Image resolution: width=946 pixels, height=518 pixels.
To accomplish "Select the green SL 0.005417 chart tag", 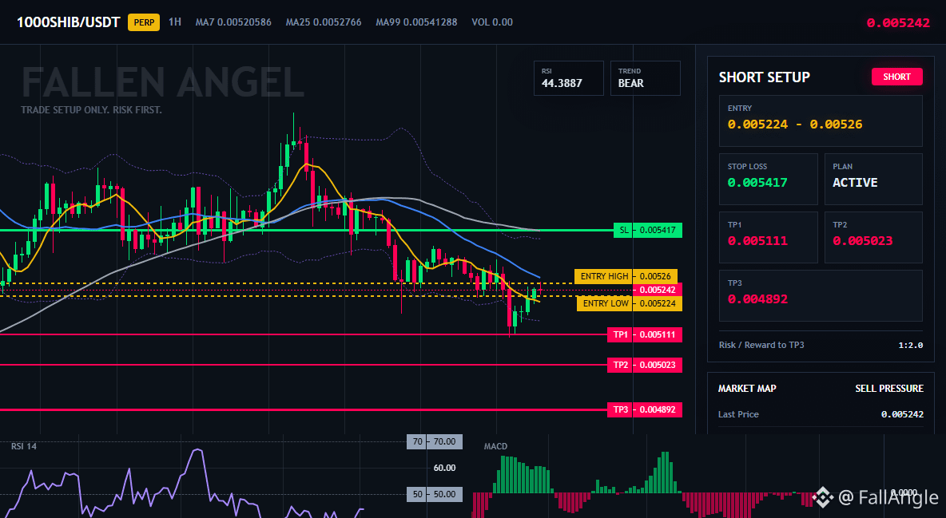I will tap(648, 230).
